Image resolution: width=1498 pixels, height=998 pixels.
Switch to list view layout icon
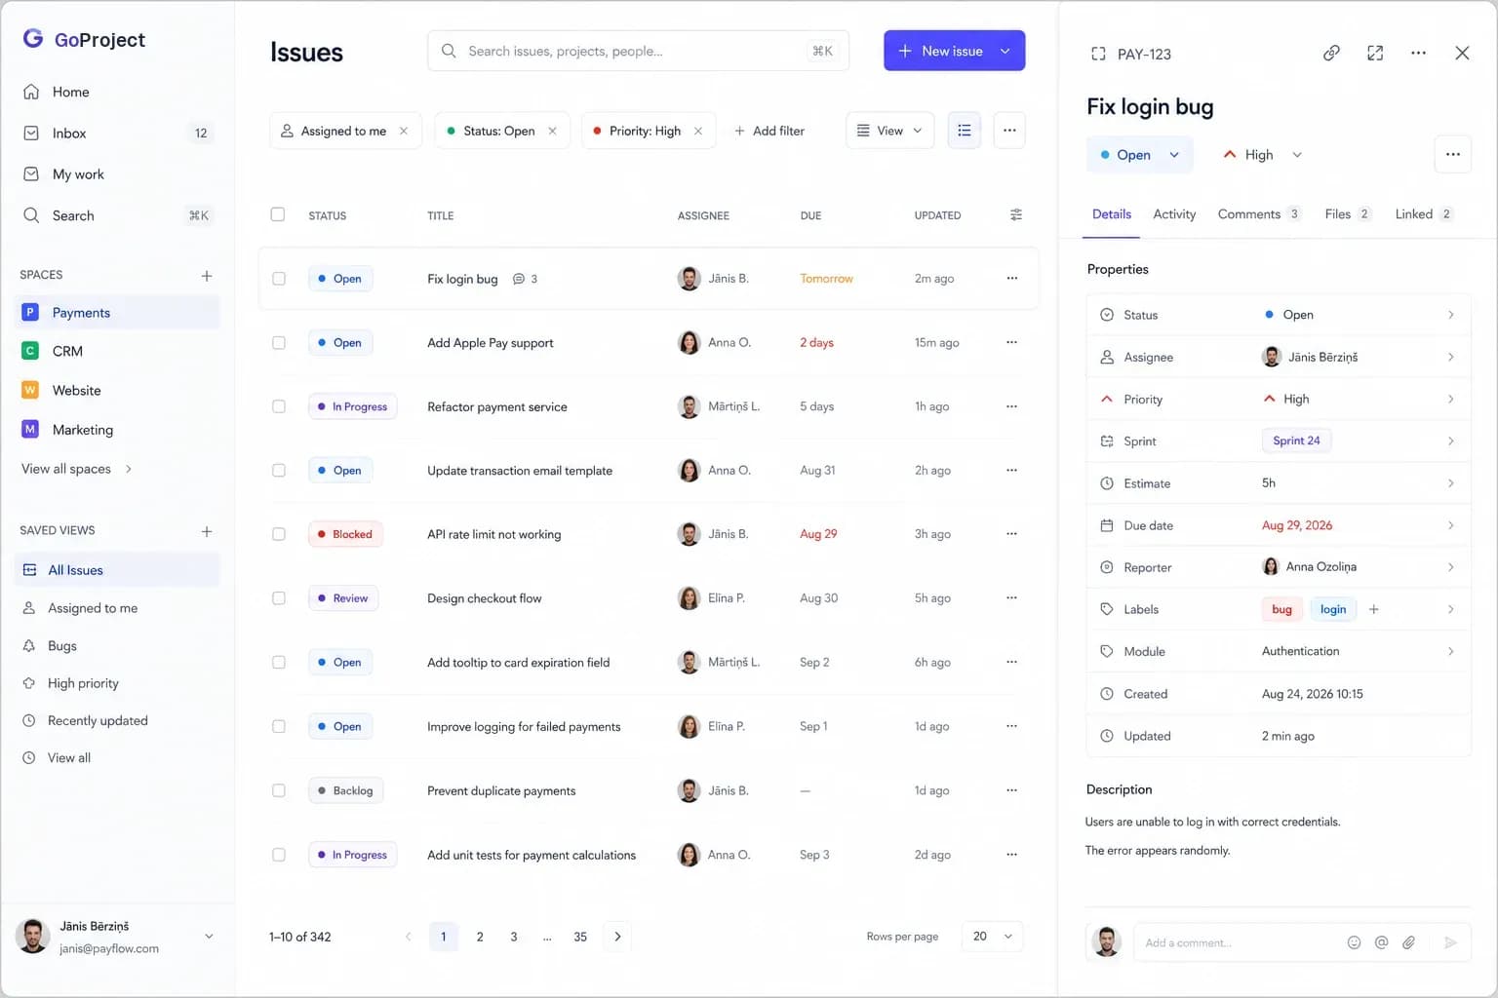[x=964, y=131]
